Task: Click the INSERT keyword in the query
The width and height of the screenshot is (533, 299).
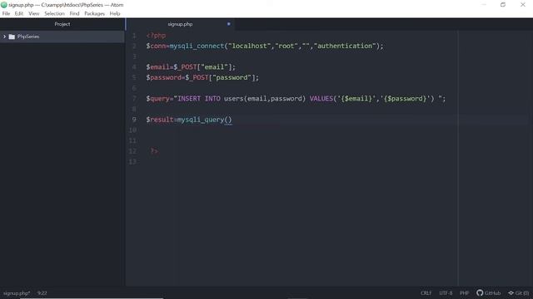Action: click(189, 99)
